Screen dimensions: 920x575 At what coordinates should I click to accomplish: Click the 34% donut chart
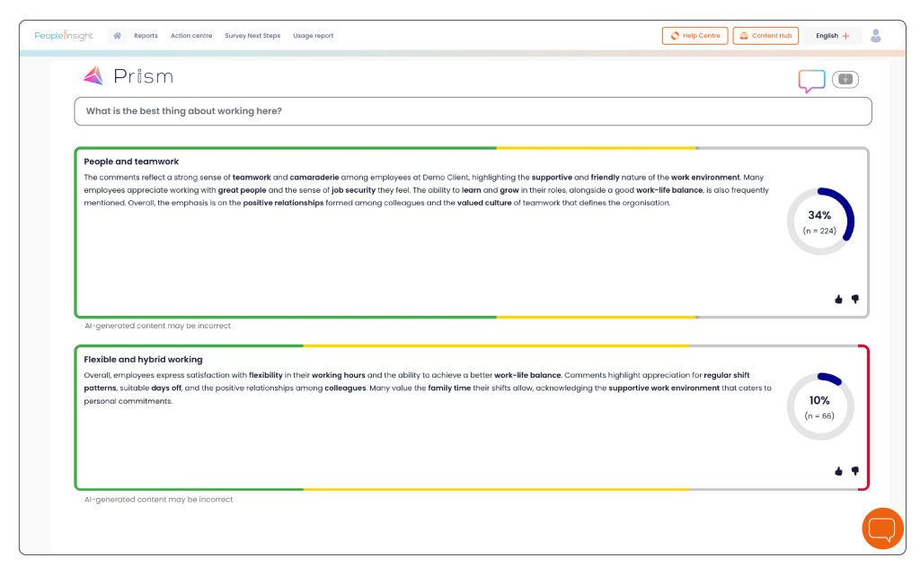tap(819, 222)
